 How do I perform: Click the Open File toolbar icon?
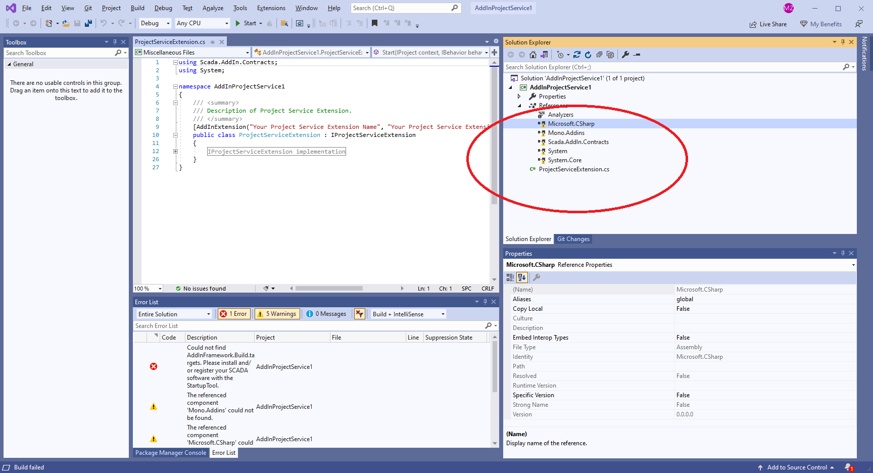tap(66, 23)
